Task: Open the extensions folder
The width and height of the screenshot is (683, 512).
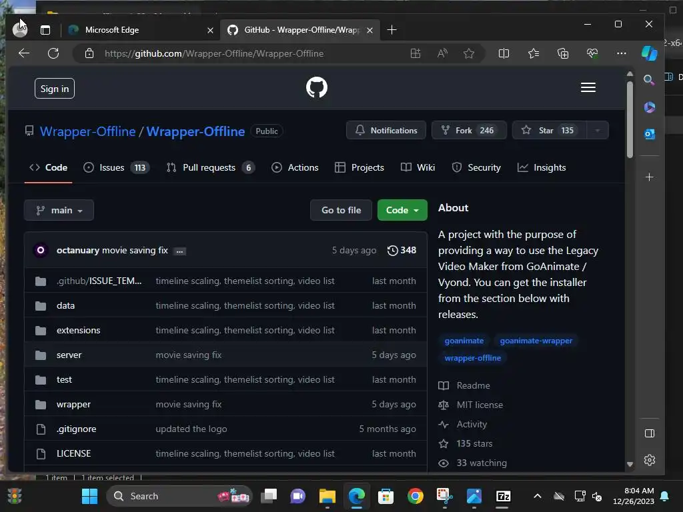Action: tap(79, 330)
